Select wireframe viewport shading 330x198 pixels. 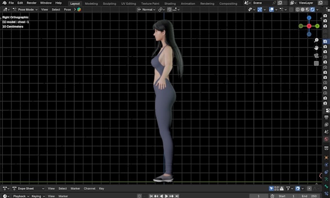pos(297,10)
